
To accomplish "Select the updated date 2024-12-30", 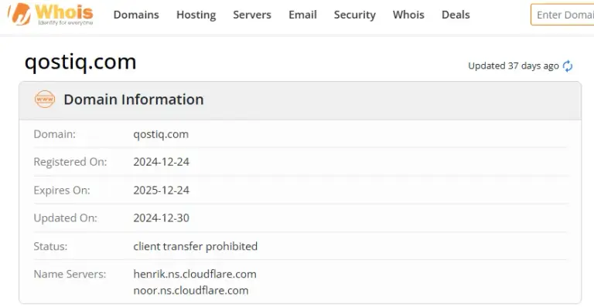I will point(161,218).
